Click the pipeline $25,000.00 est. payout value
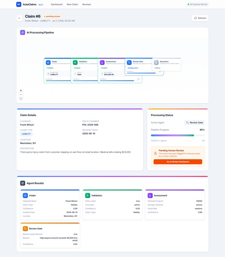Viewport: 225px width, 257px height. [x=109, y=74]
